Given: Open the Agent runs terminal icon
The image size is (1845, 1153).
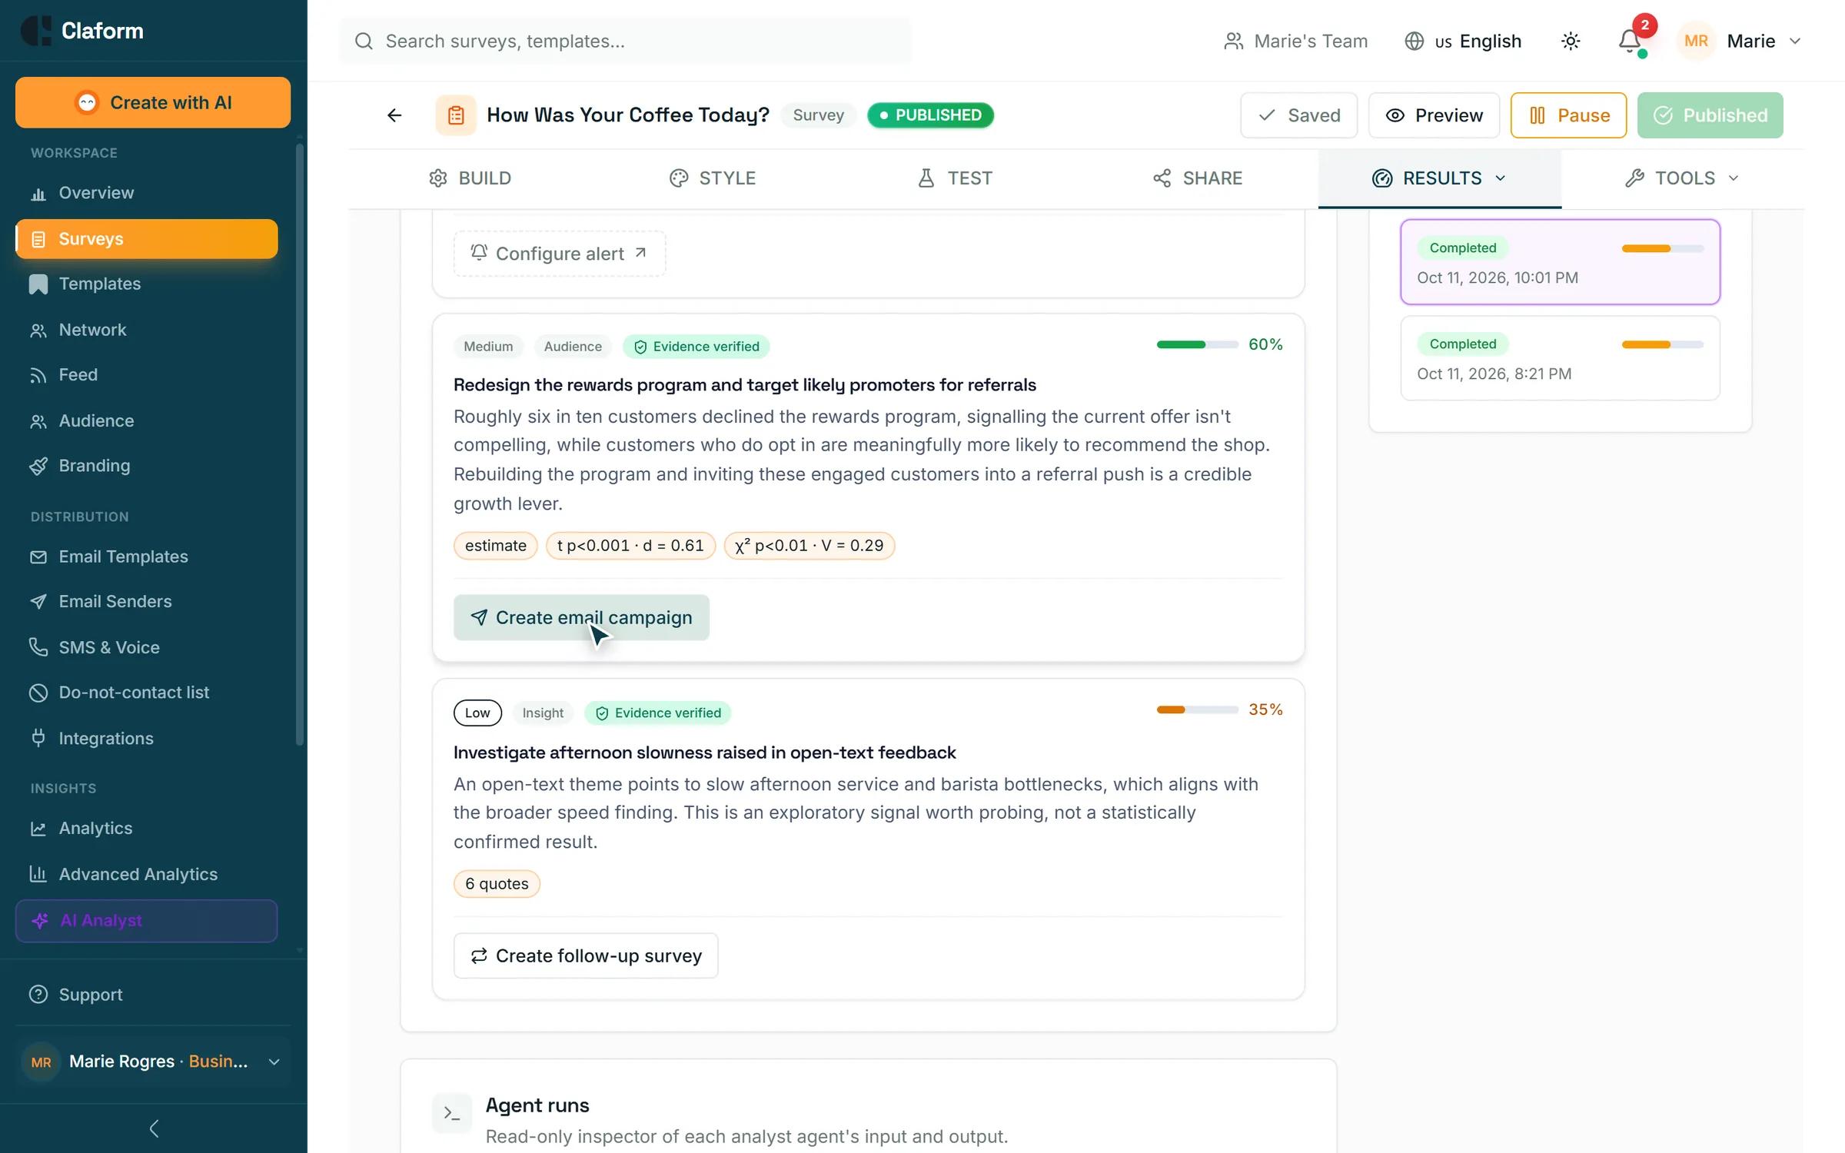Looking at the screenshot, I should point(452,1113).
